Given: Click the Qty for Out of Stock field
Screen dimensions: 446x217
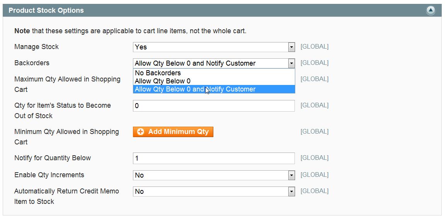Looking at the screenshot, I should coord(214,106).
